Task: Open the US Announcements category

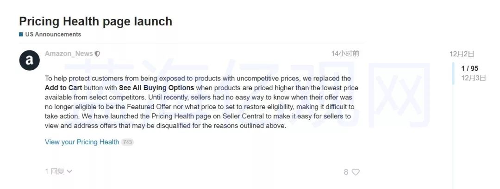Action: pyautogui.click(x=53, y=34)
